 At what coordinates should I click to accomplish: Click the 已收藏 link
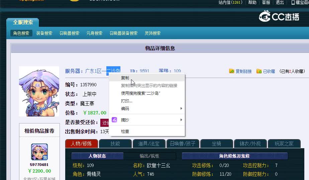[x=269, y=71]
